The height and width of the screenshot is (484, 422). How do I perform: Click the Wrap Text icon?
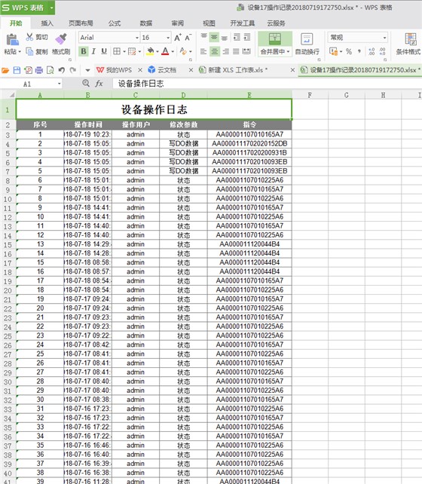click(307, 39)
